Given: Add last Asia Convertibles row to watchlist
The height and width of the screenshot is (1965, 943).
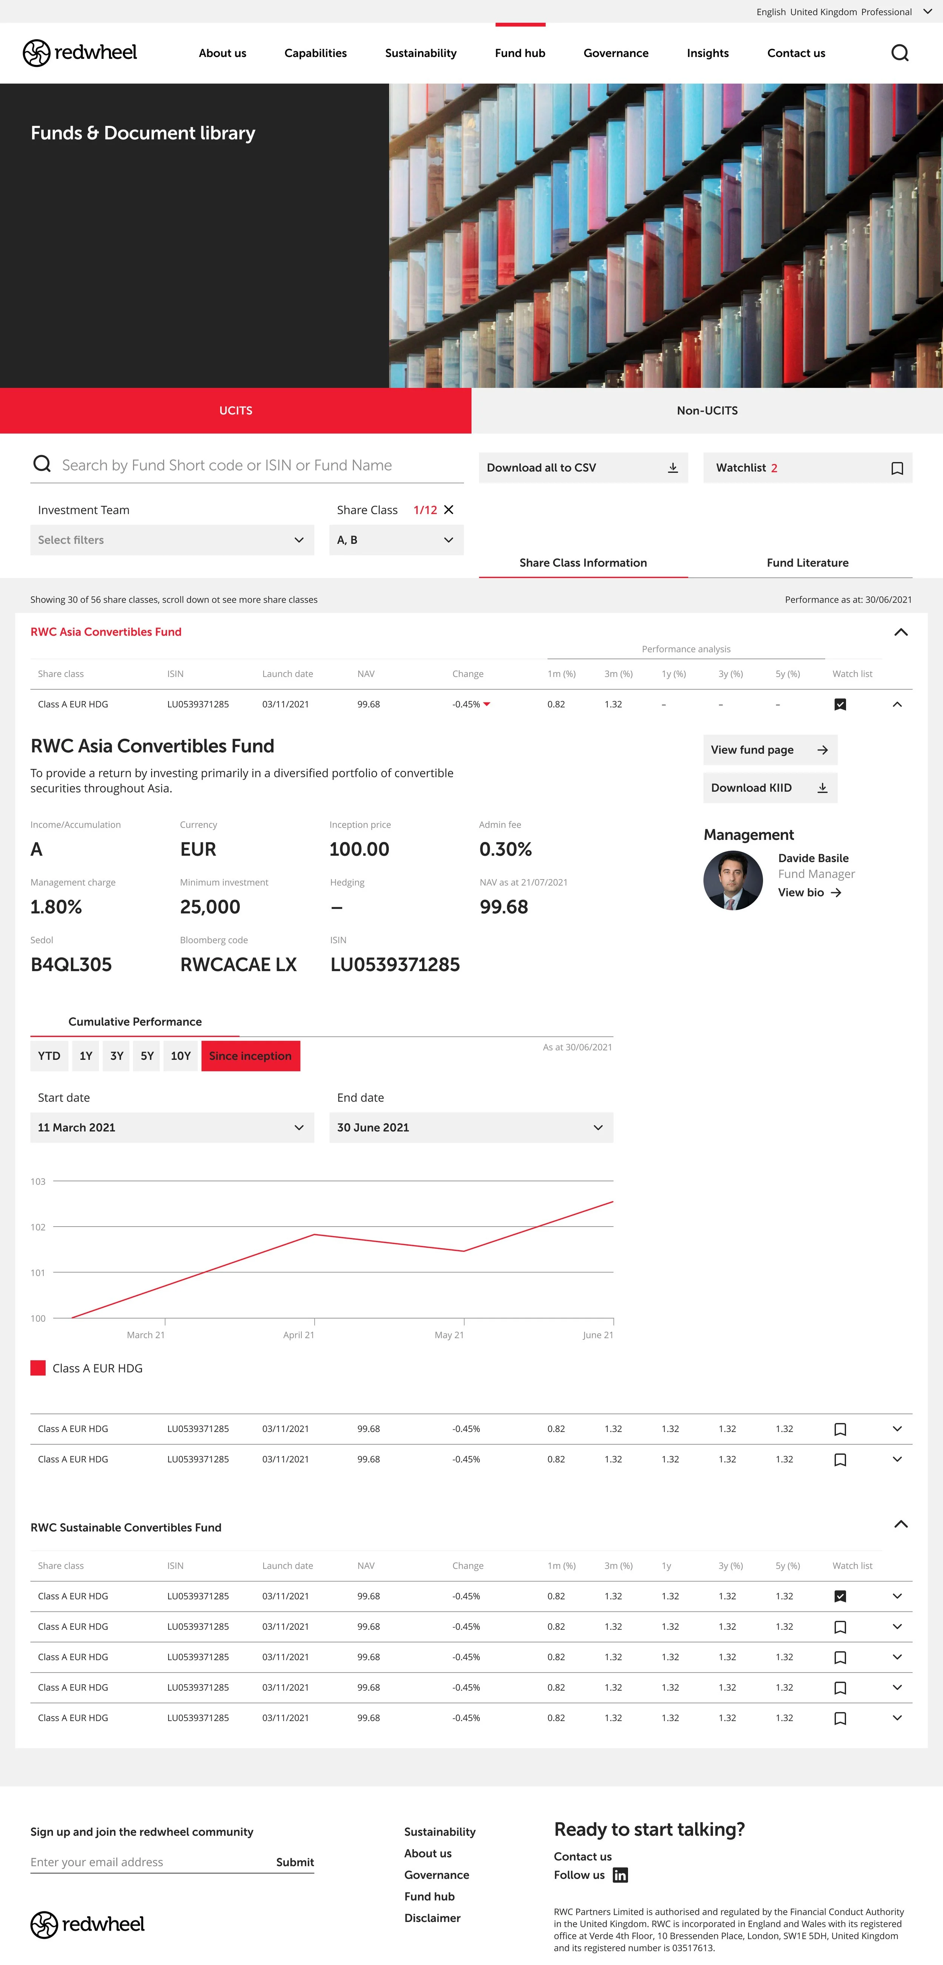Looking at the screenshot, I should click(840, 1460).
